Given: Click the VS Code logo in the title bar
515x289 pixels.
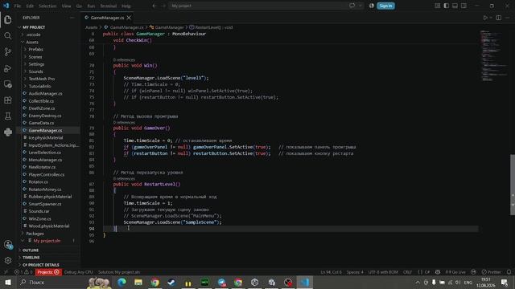Looking at the screenshot, I should coord(6,6).
